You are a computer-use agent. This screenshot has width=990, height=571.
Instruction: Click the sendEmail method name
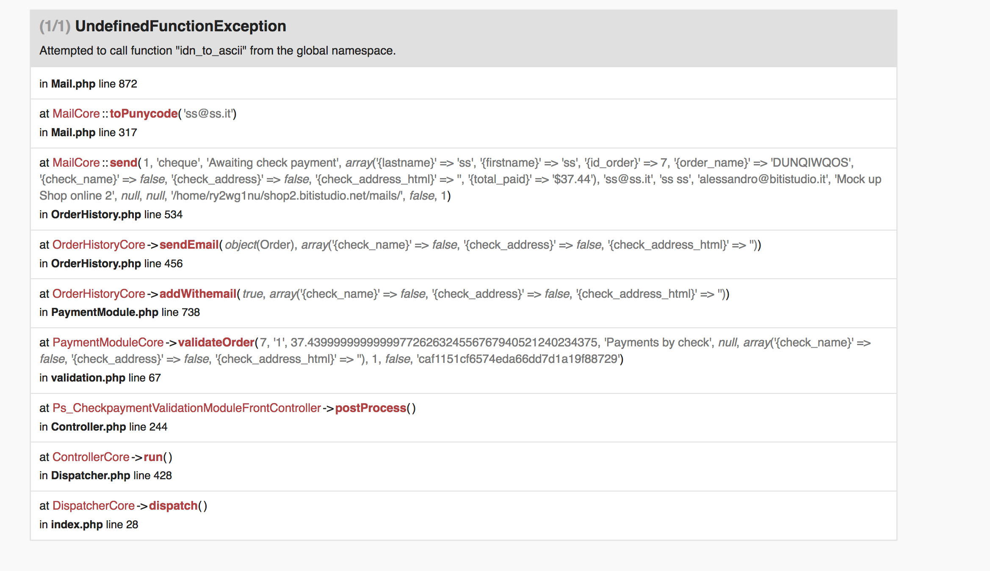coord(189,245)
